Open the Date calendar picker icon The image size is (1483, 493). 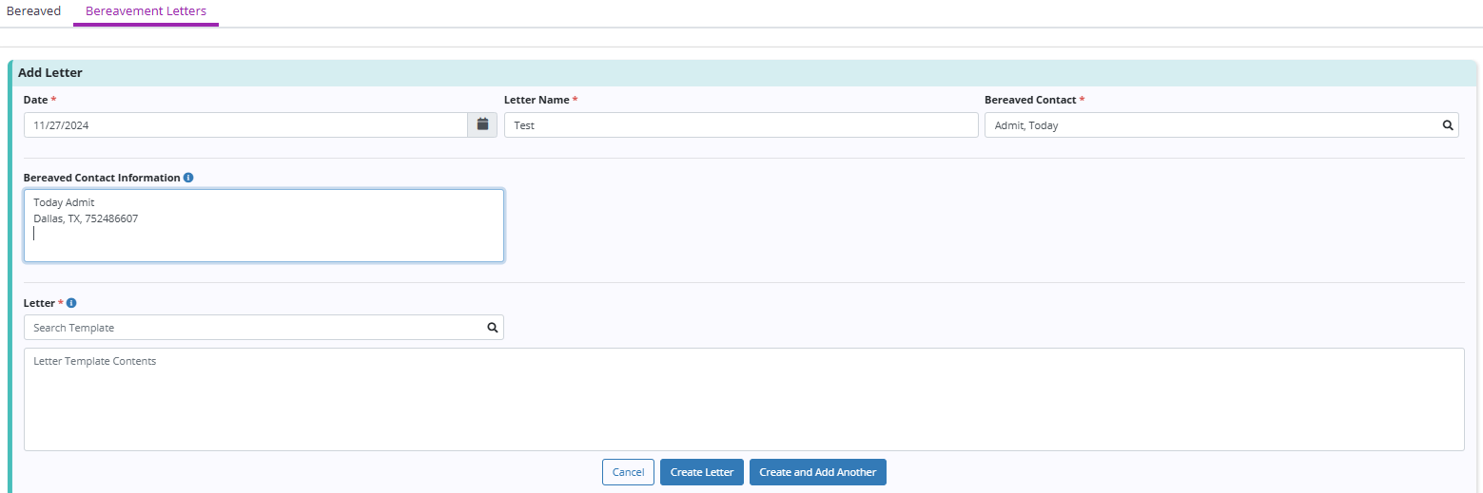tap(482, 124)
